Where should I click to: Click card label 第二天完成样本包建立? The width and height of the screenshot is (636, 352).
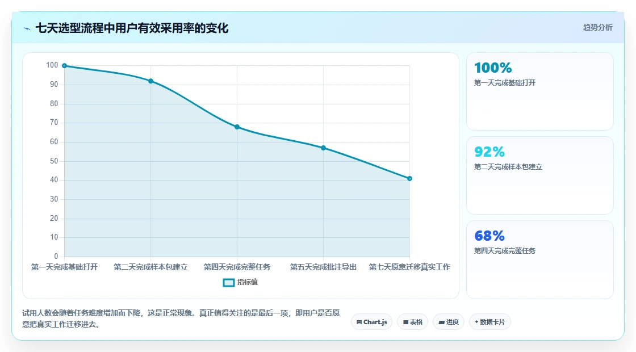pyautogui.click(x=508, y=167)
